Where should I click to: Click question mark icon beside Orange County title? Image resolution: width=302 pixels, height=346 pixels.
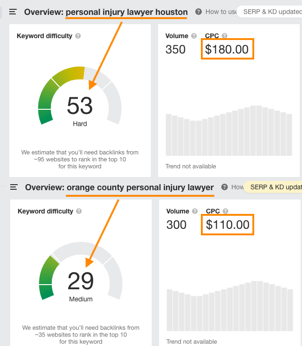click(x=225, y=187)
